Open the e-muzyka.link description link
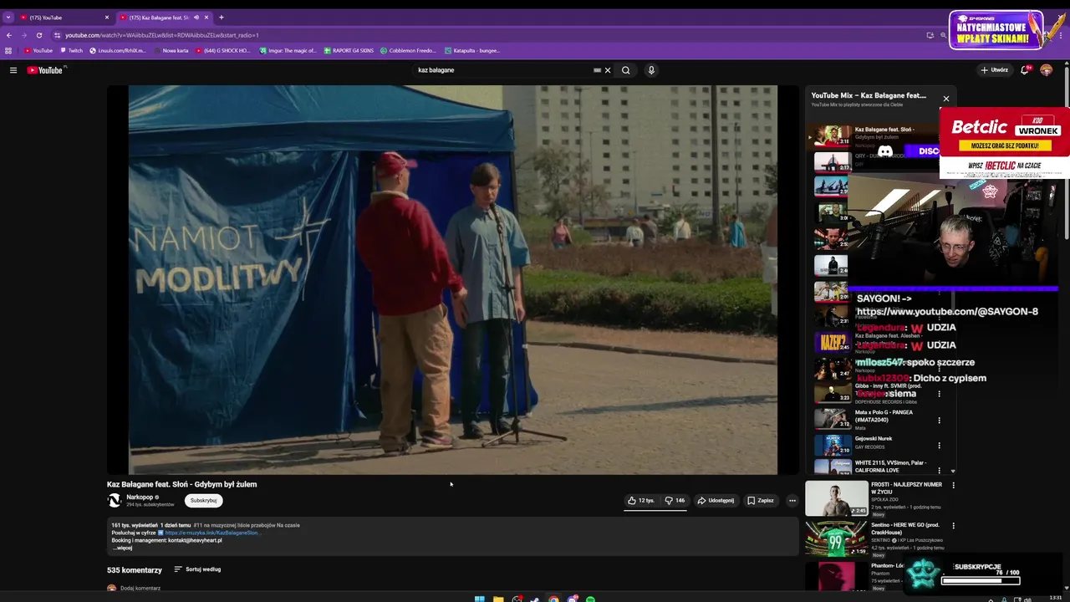The width and height of the screenshot is (1070, 602). coord(212,533)
